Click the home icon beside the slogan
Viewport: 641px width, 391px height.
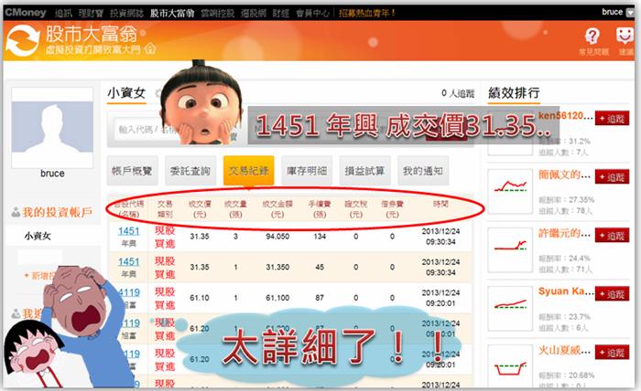[x=150, y=49]
